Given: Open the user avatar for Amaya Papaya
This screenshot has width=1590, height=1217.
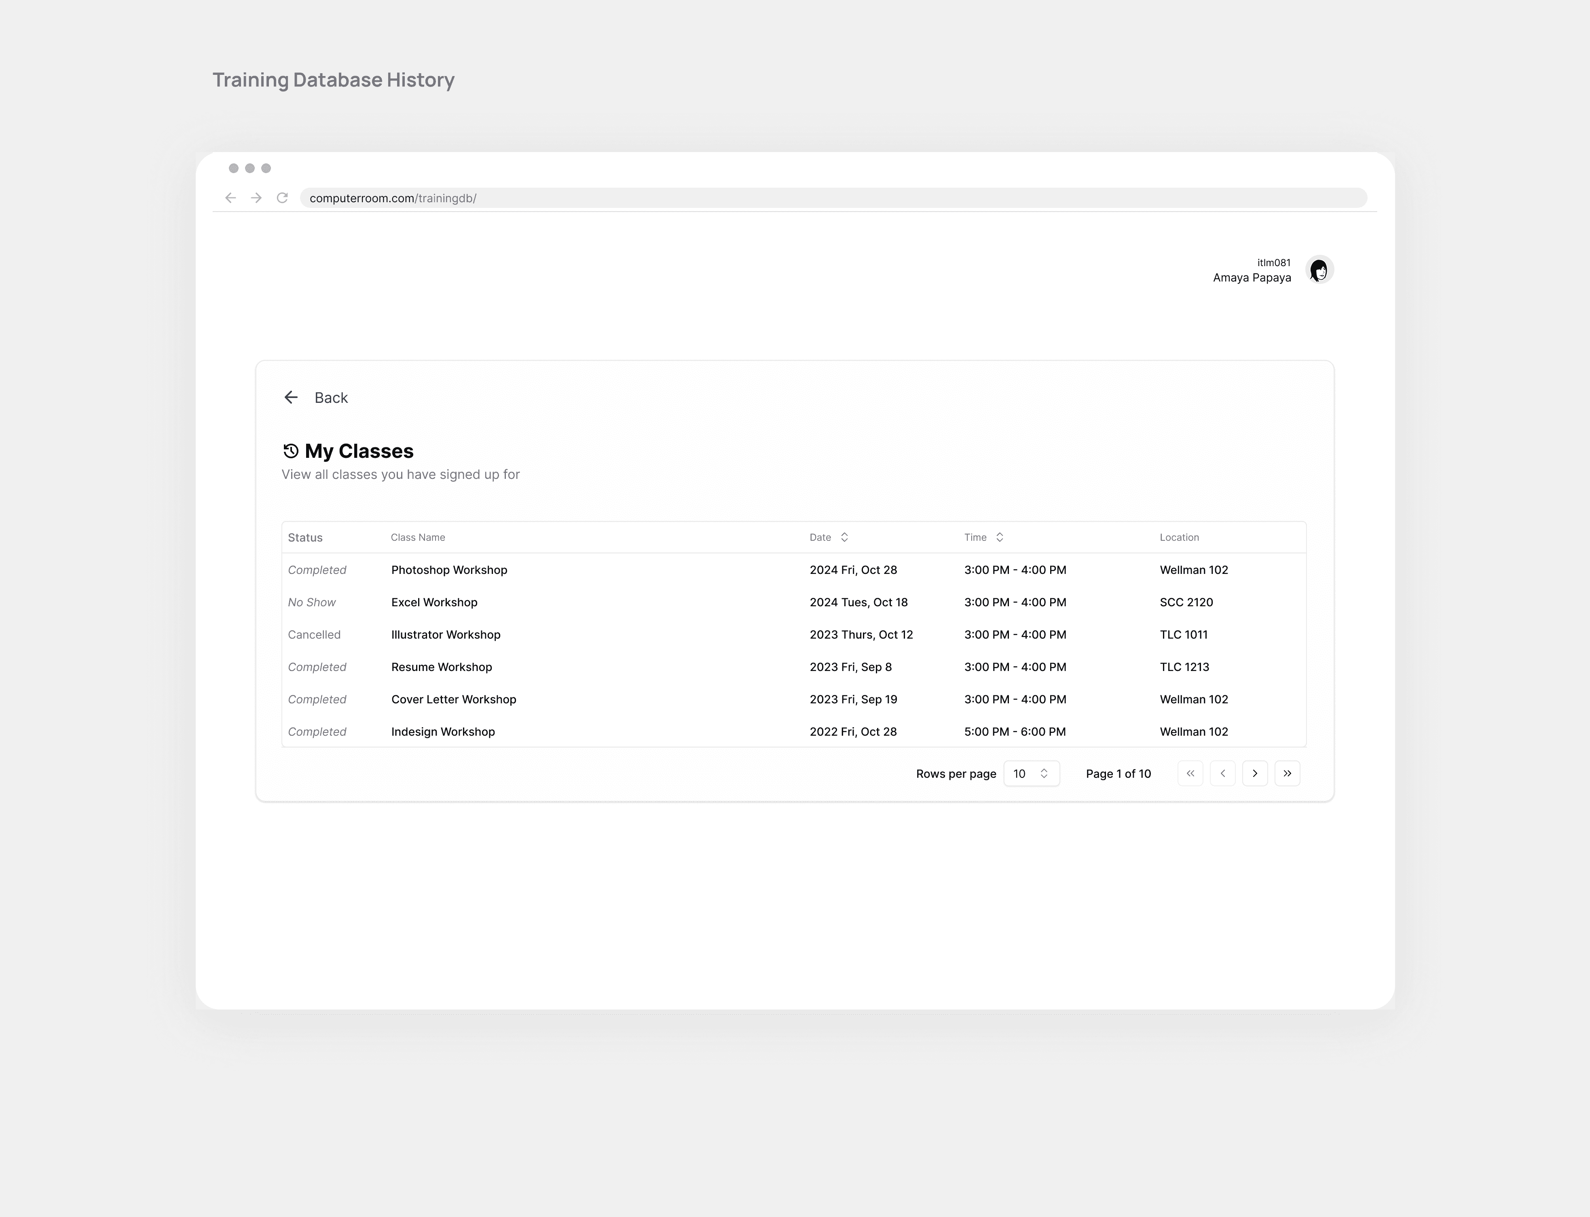Looking at the screenshot, I should click(x=1319, y=270).
